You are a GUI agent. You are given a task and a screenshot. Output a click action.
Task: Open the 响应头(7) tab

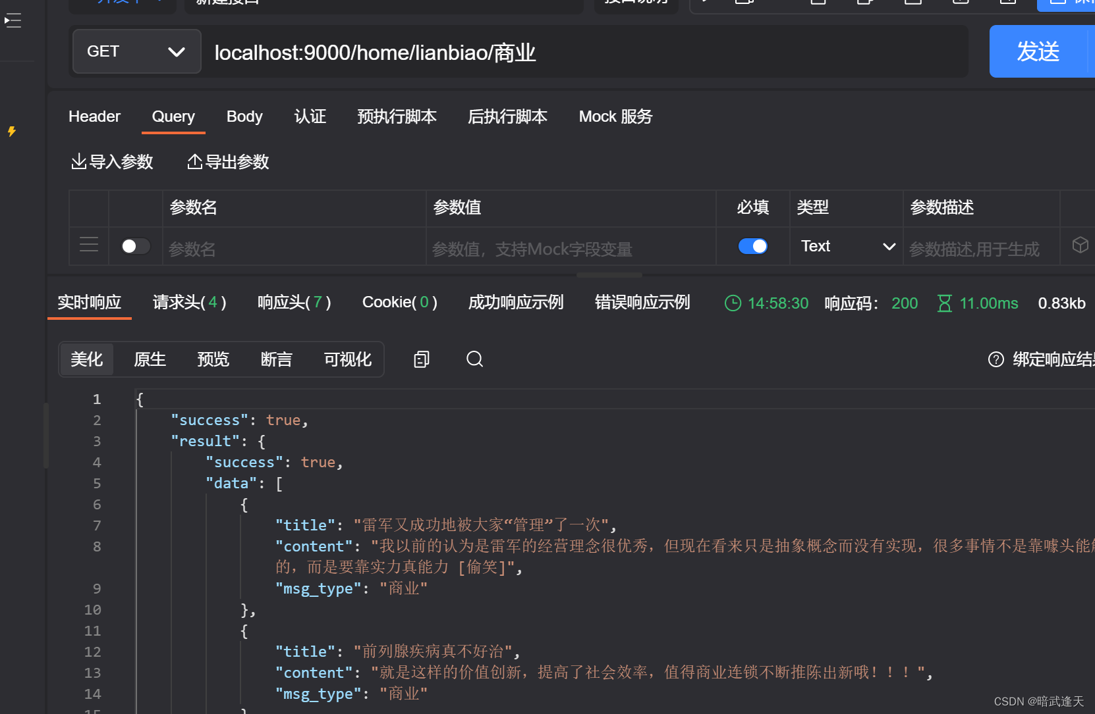point(295,302)
